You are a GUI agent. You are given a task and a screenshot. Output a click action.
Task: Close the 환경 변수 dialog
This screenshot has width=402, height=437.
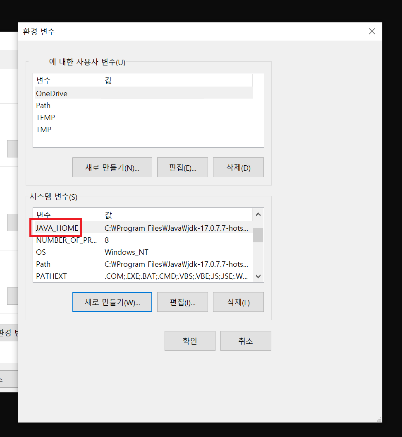pos(372,31)
